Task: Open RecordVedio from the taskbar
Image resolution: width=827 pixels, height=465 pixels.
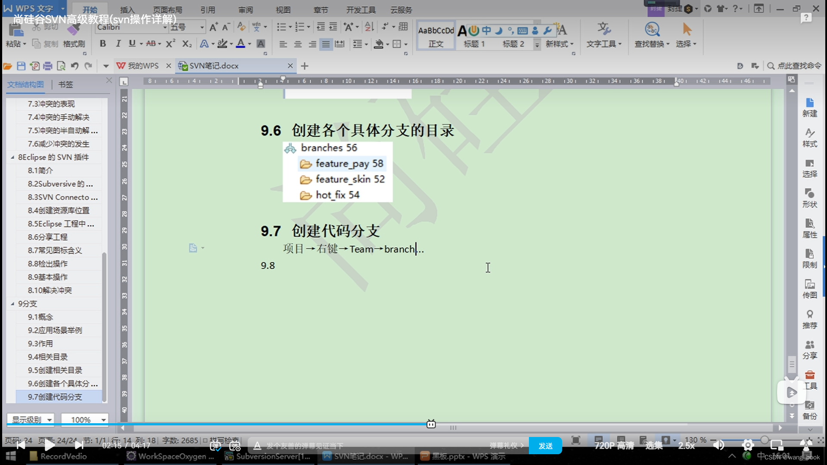Action: click(58, 456)
